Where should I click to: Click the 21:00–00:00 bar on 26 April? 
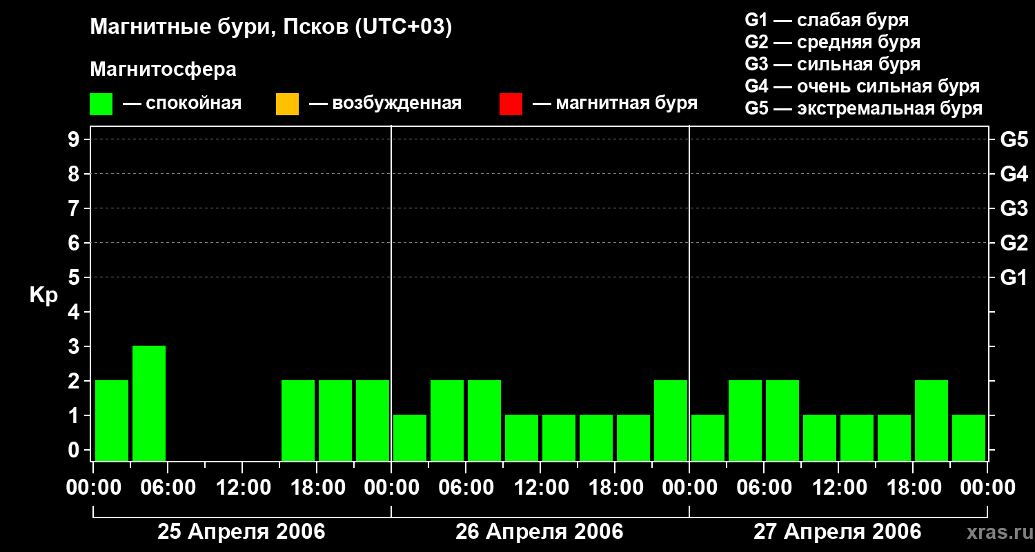pos(671,420)
